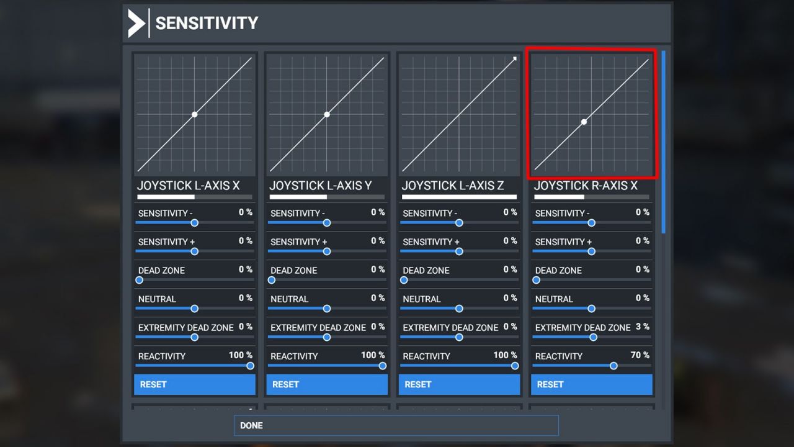Click Neutral slider for R-Axis X
794x447 pixels.
point(592,309)
